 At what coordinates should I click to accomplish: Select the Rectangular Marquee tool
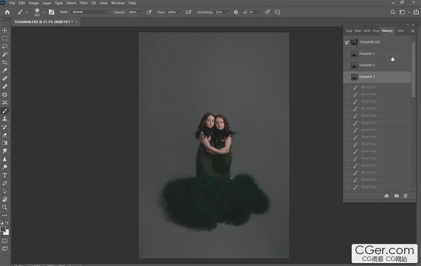click(x=5, y=38)
